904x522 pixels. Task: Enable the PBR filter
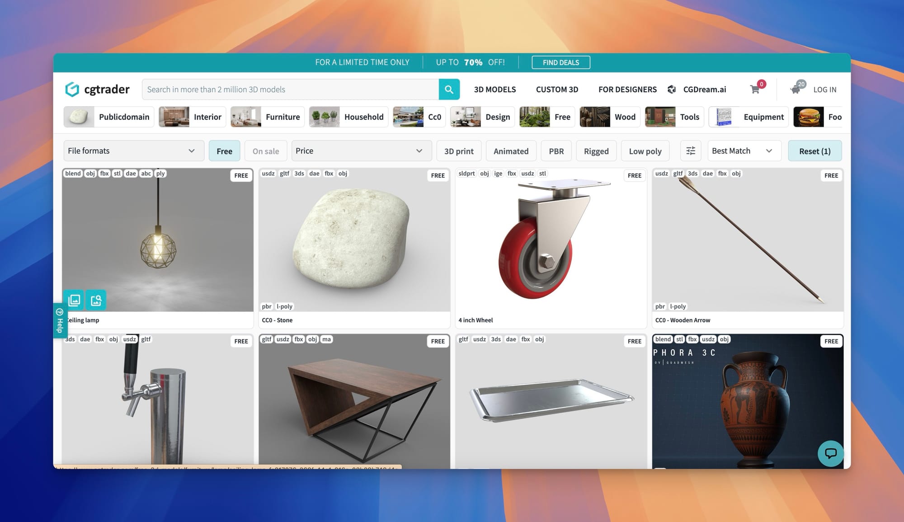[556, 151]
